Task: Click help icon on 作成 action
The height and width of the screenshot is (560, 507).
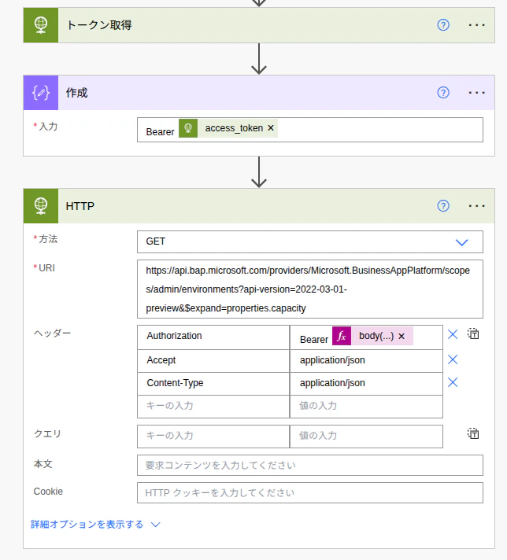Action: [x=443, y=93]
